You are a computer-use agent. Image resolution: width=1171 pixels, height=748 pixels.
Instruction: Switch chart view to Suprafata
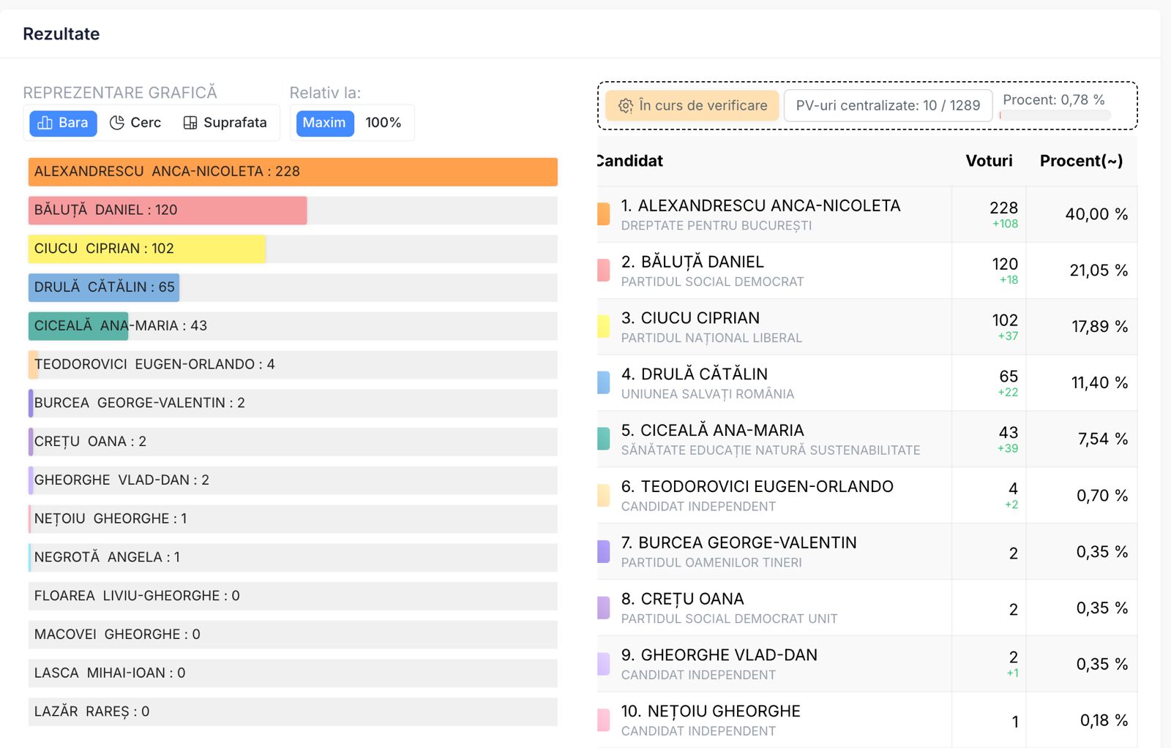[225, 123]
